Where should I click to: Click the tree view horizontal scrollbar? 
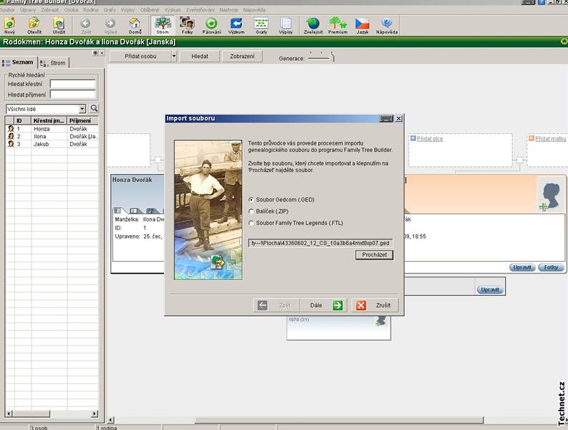coord(339,420)
